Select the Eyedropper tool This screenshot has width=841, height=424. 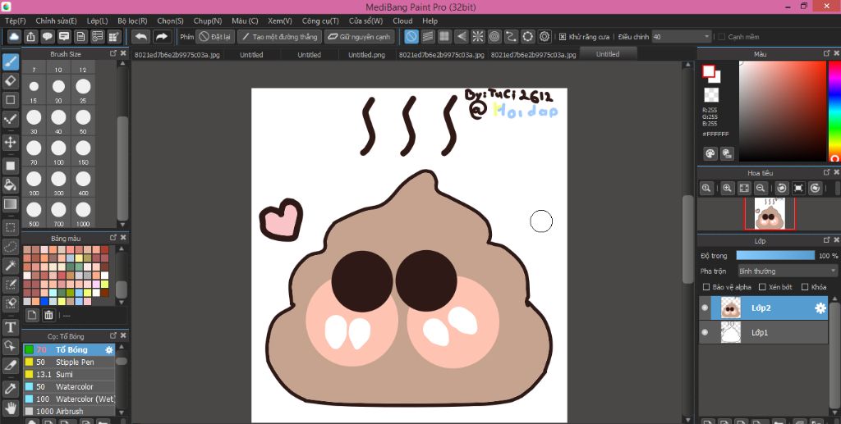point(10,389)
